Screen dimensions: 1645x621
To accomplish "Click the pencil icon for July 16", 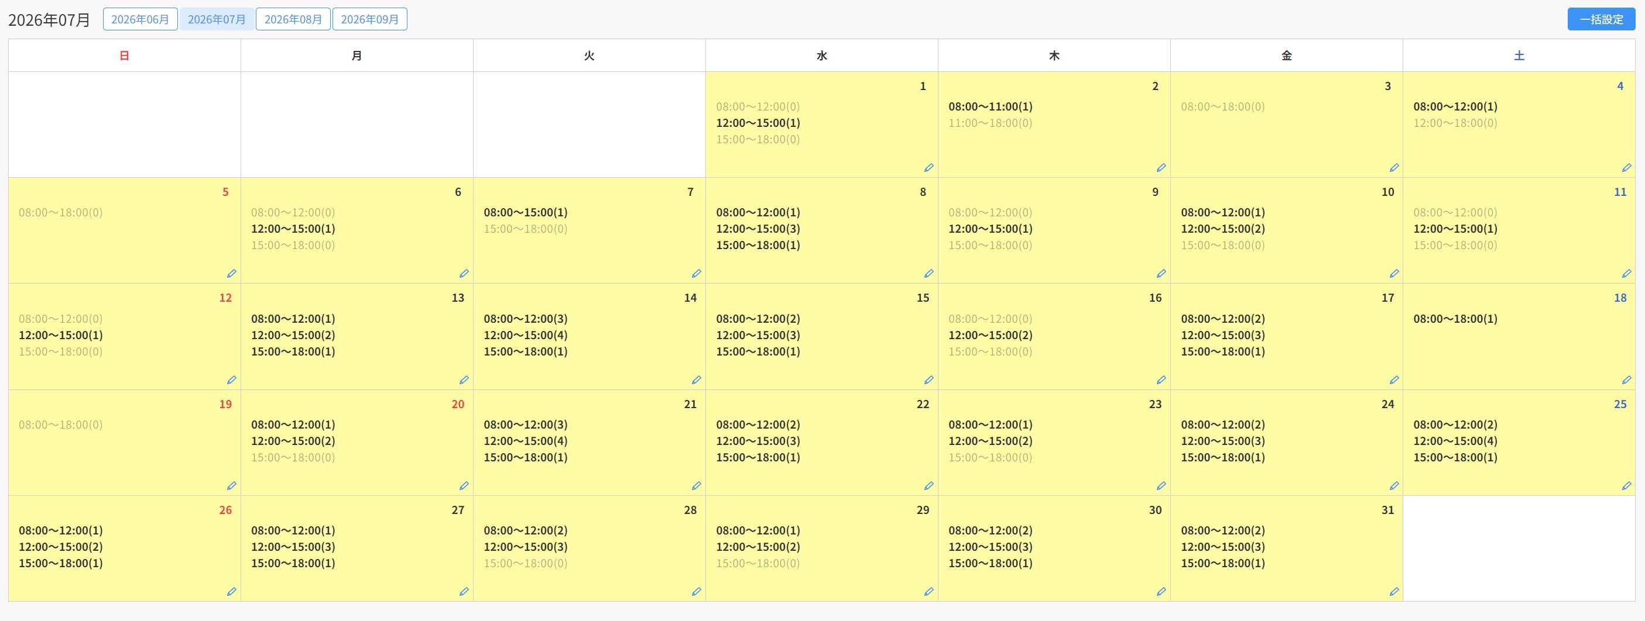I will point(1161,380).
